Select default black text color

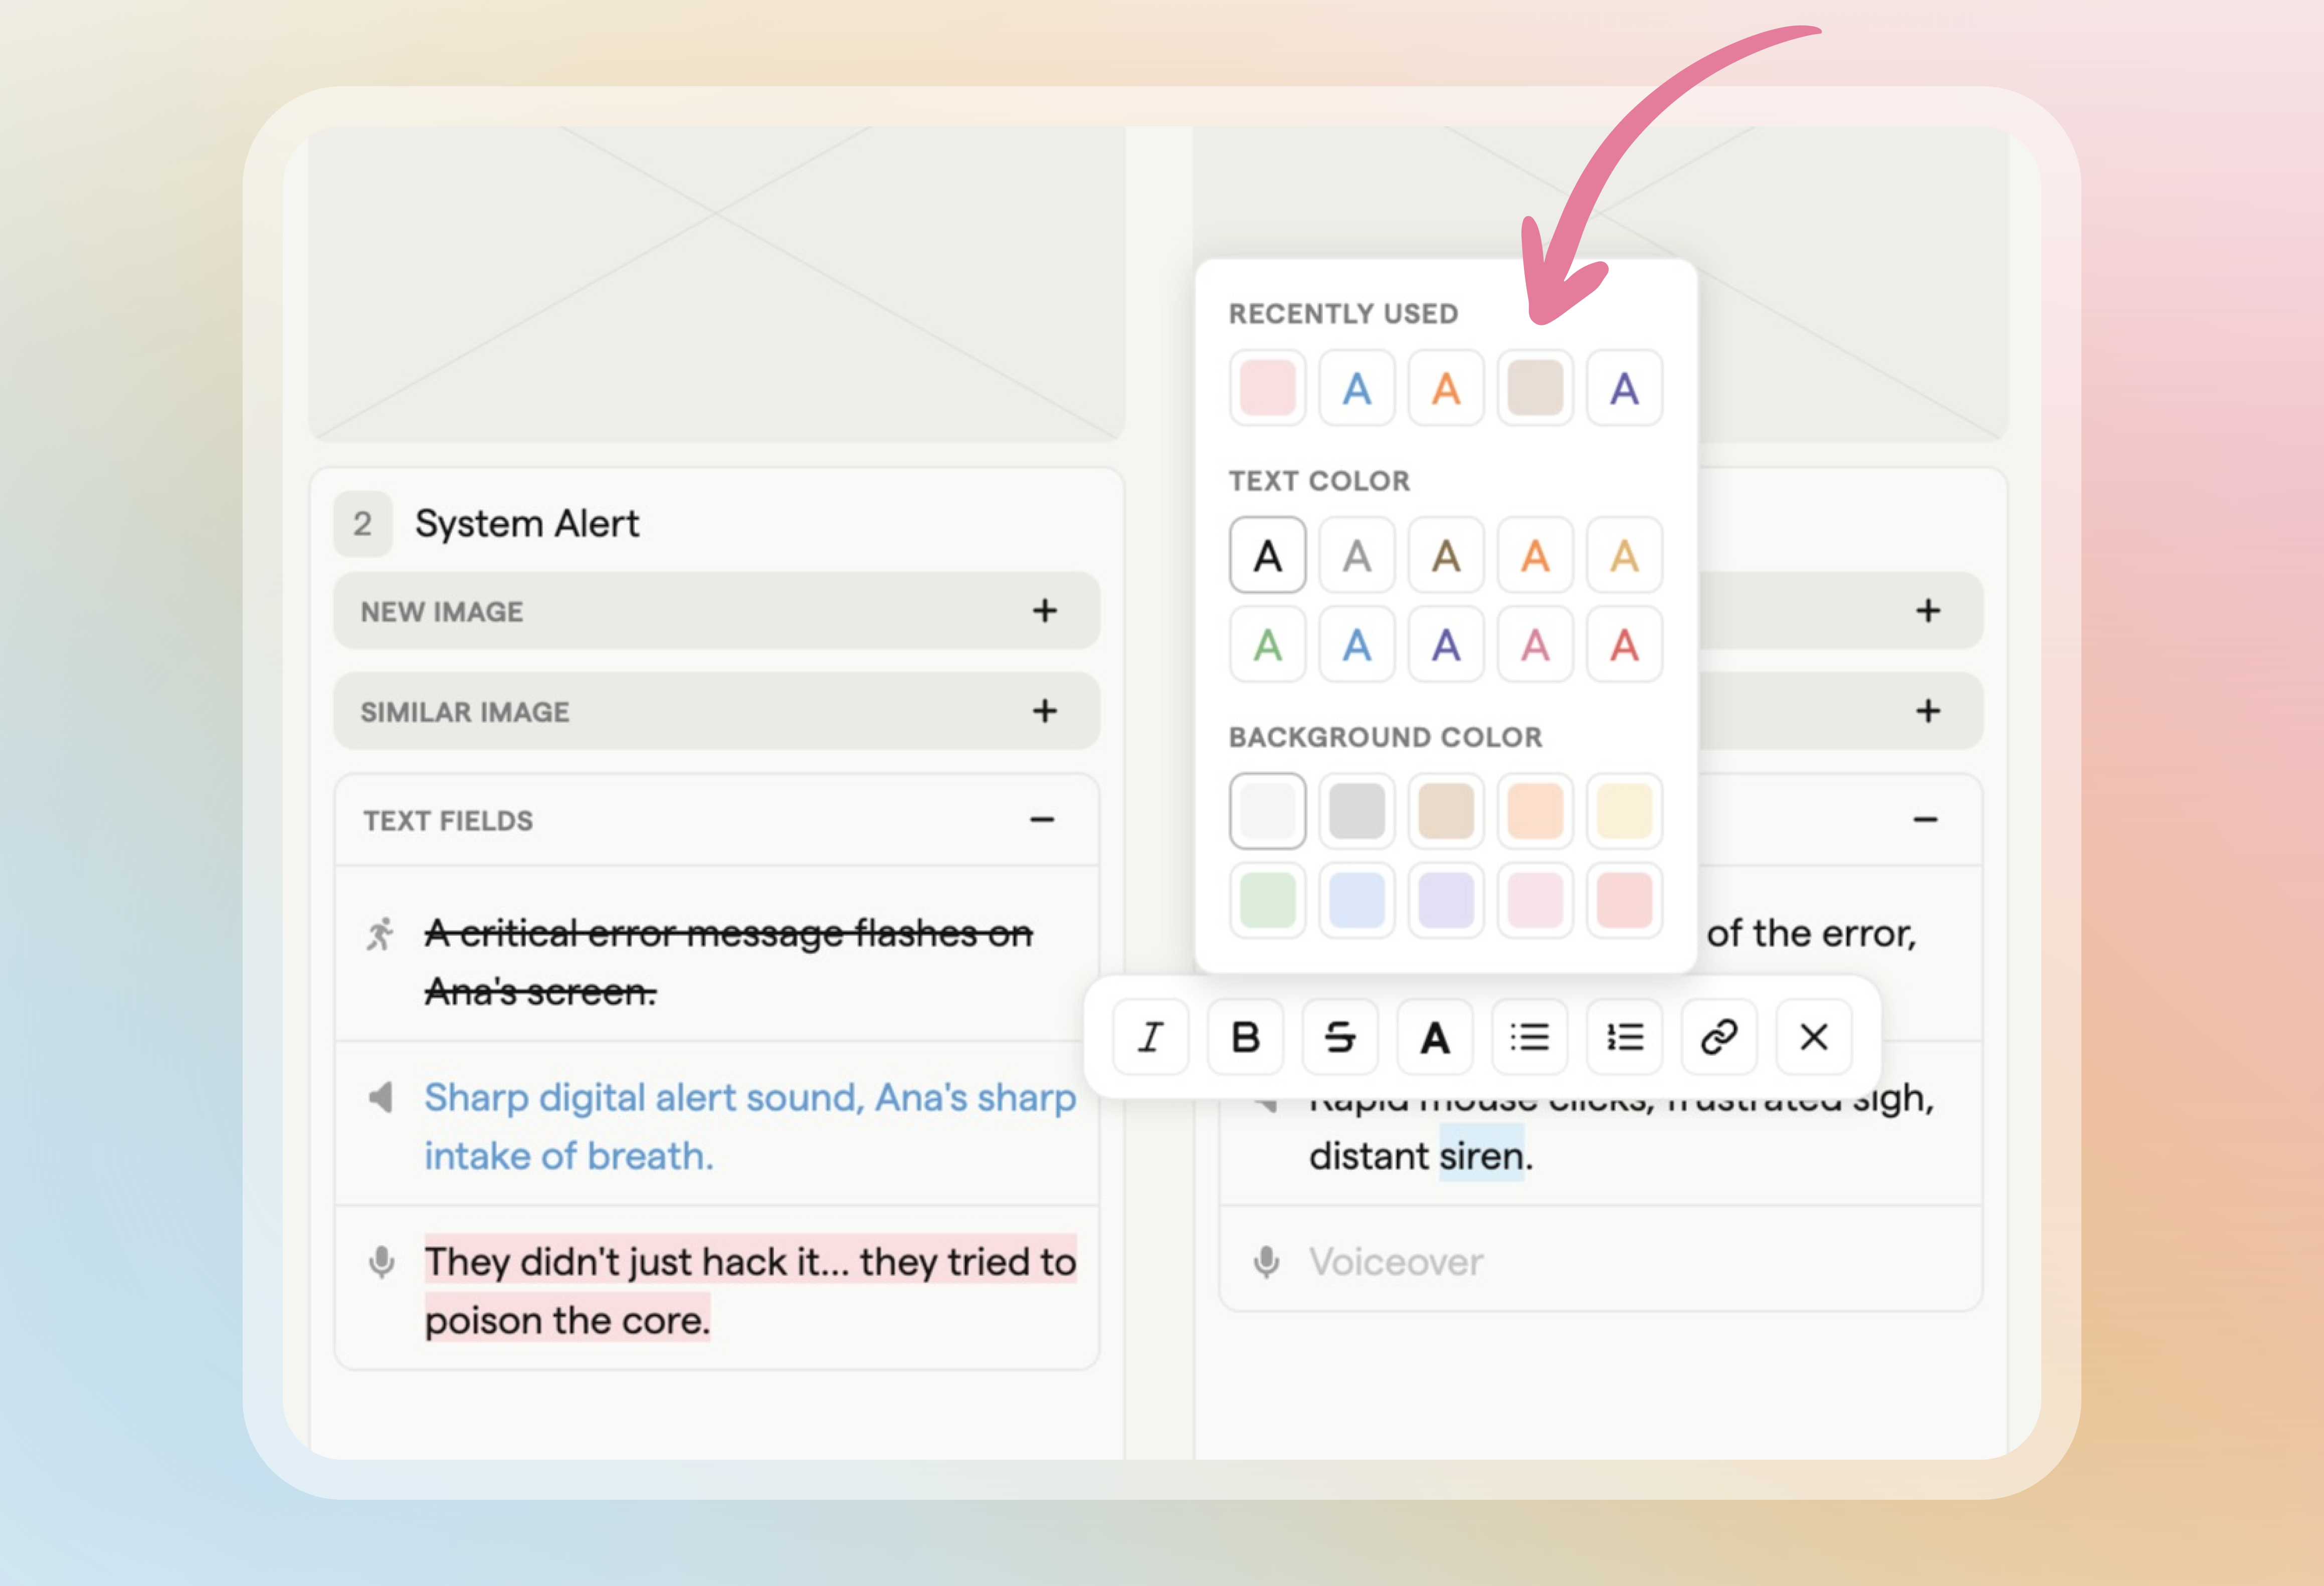pyautogui.click(x=1267, y=555)
